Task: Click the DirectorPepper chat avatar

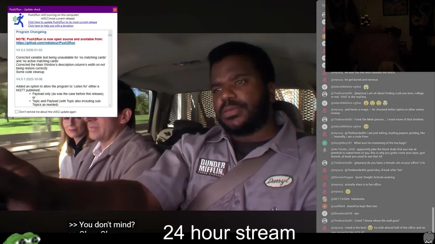Action: [x=325, y=177]
